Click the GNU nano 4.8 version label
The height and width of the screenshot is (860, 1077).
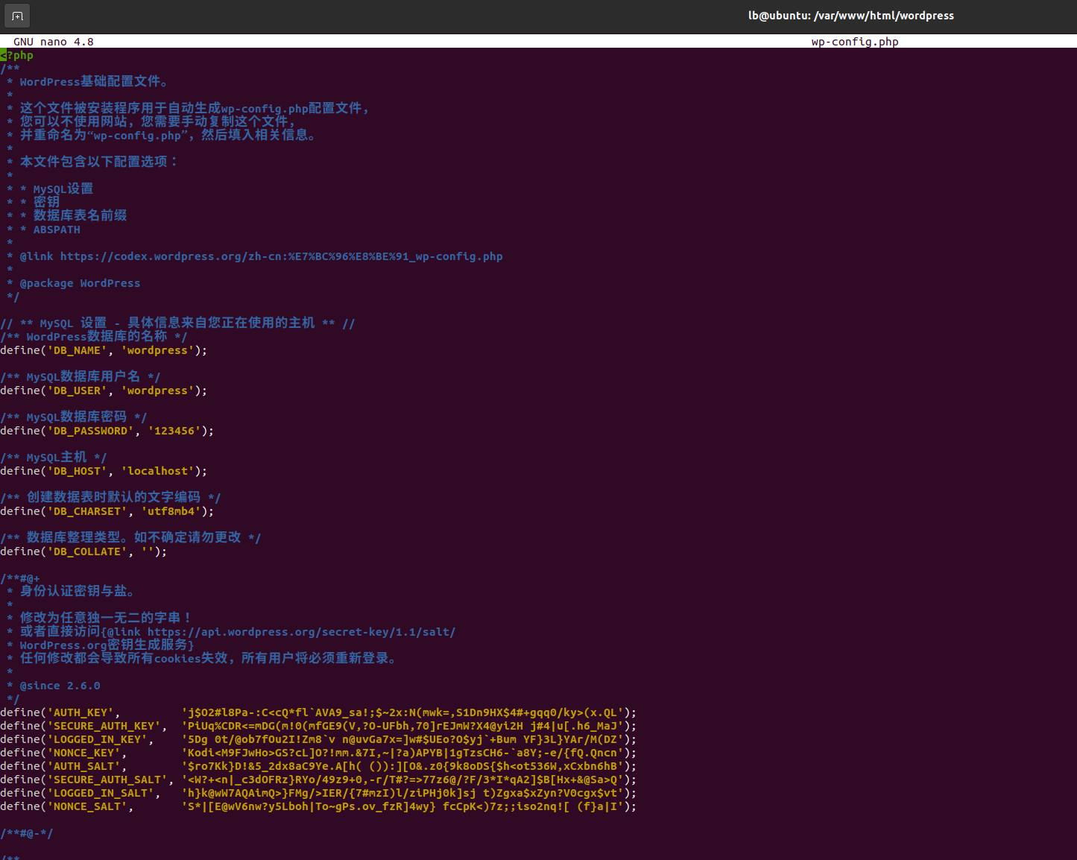coord(52,41)
